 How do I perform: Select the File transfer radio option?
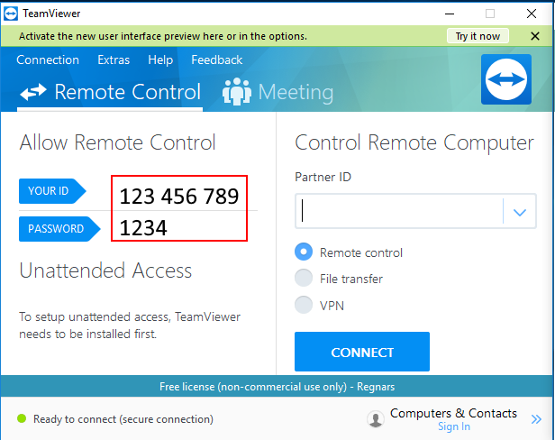point(304,278)
